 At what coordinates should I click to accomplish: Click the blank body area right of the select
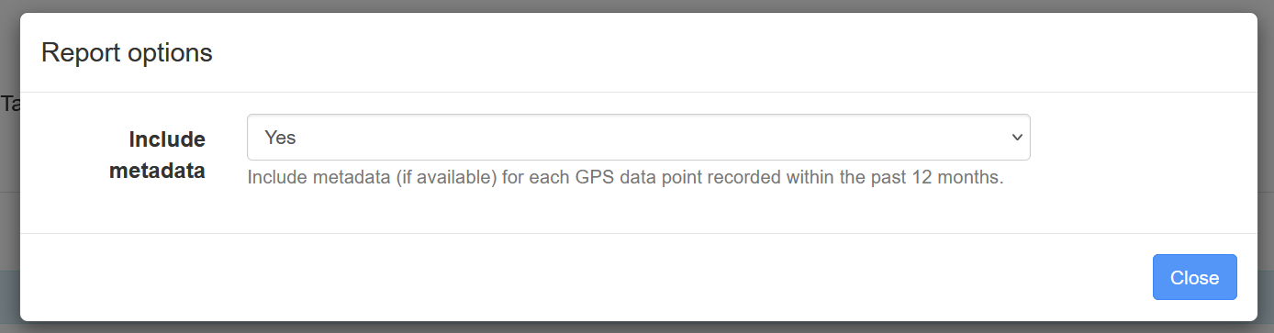(x=1143, y=138)
